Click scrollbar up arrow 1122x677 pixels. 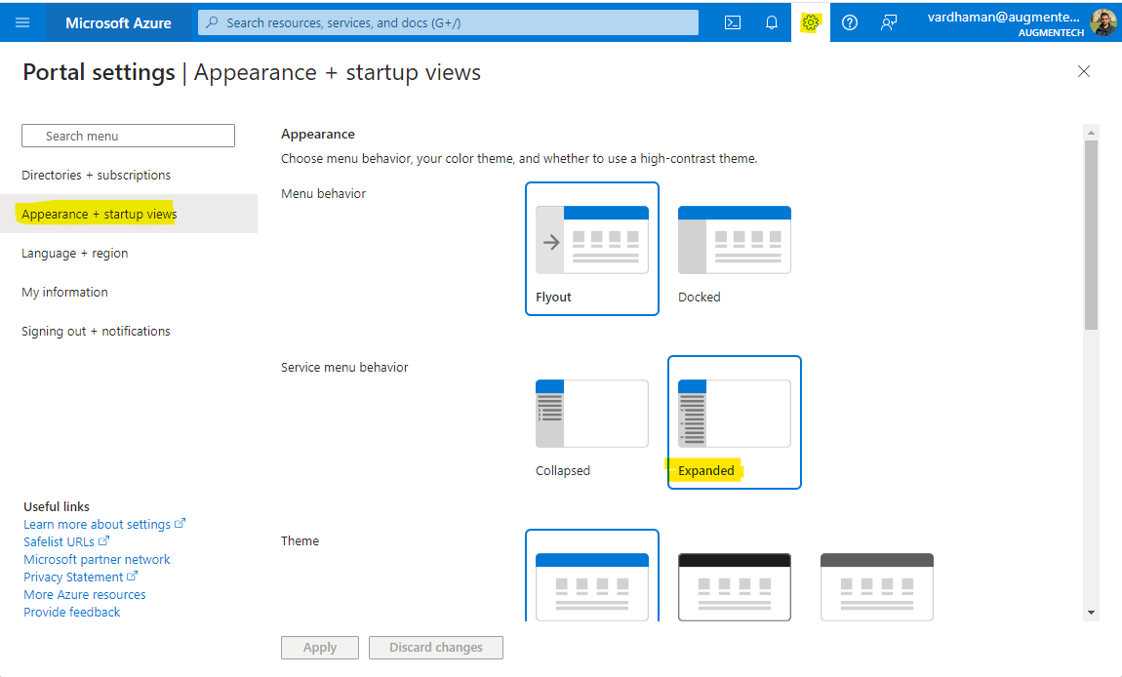pos(1091,133)
